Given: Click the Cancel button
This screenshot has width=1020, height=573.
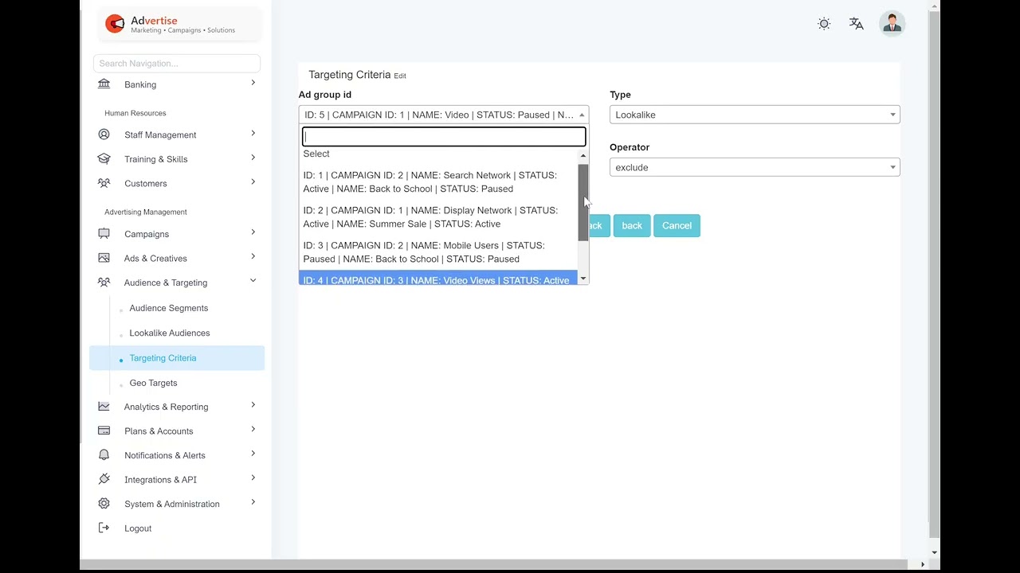Looking at the screenshot, I should pyautogui.click(x=677, y=225).
